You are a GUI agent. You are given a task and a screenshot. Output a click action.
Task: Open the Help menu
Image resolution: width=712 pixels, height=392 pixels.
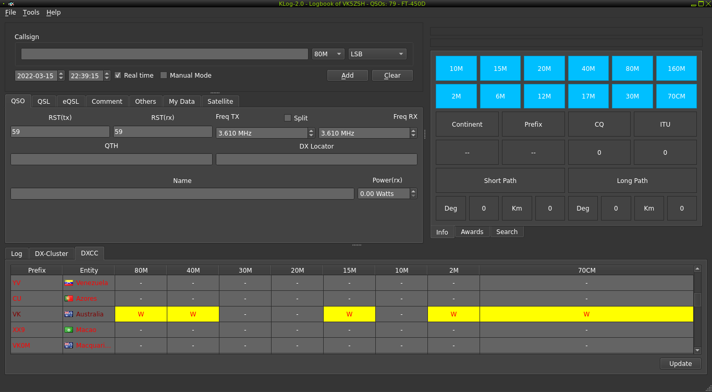53,12
